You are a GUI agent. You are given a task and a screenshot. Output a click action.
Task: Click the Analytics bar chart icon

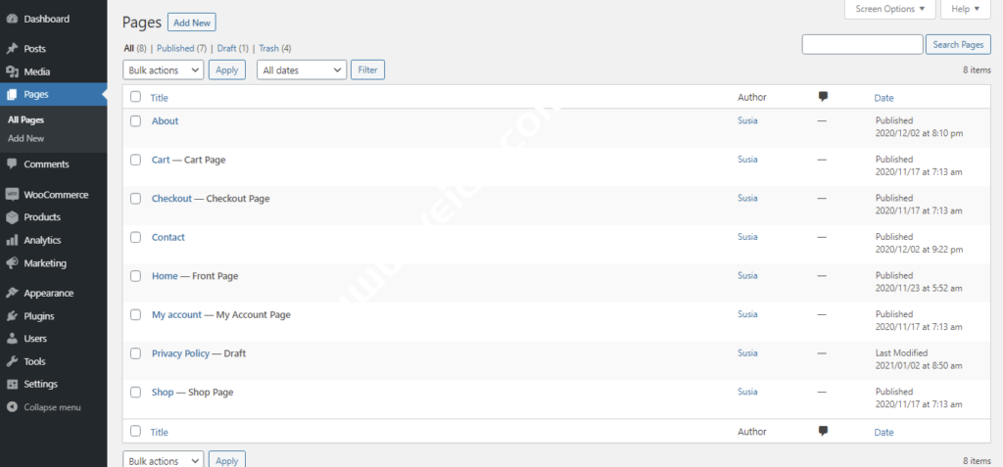[x=12, y=241]
